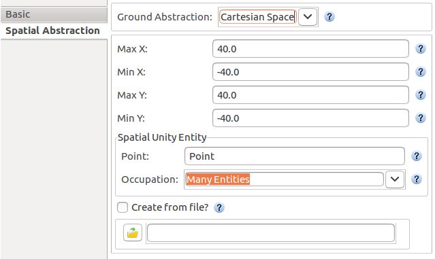Focus the Max X field

click(310, 49)
